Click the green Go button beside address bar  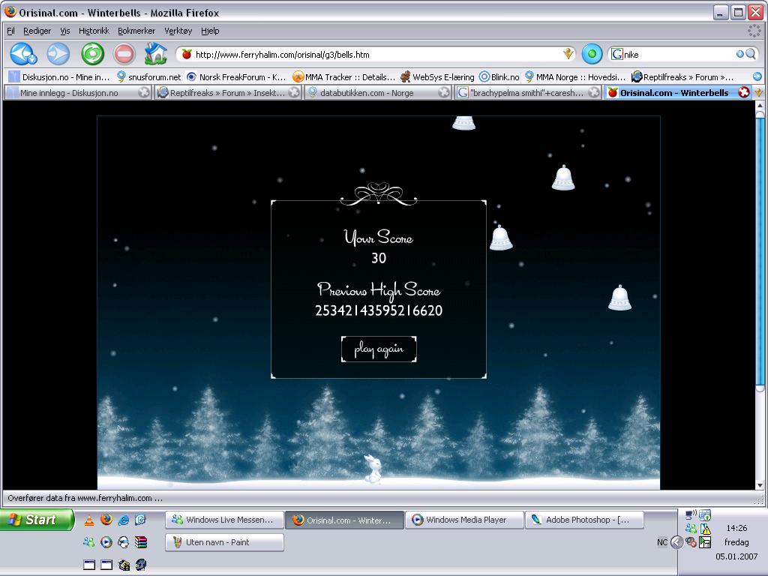[x=592, y=54]
